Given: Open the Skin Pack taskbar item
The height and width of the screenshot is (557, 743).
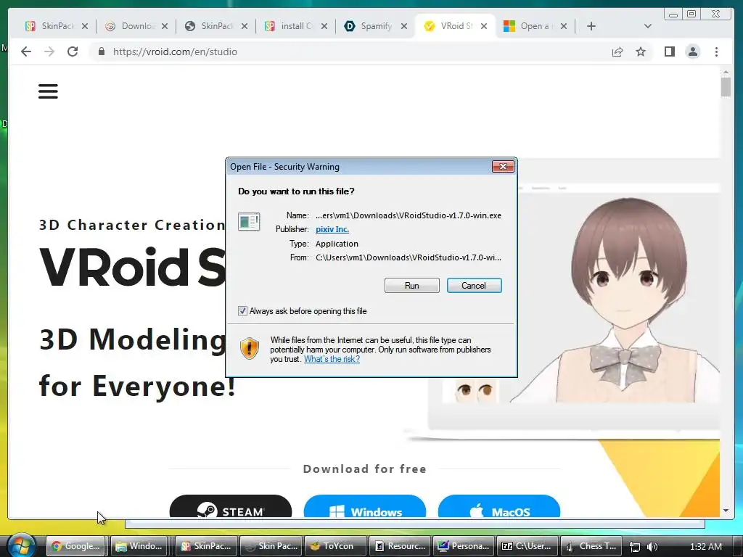Looking at the screenshot, I should pos(271,546).
